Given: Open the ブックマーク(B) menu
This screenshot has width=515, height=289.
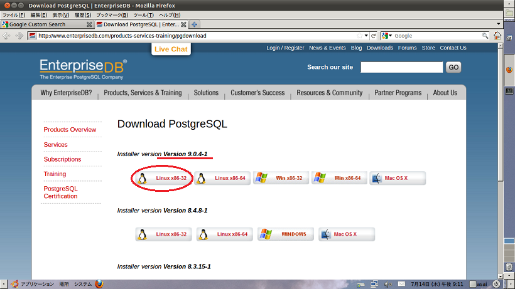Looking at the screenshot, I should pyautogui.click(x=112, y=15).
